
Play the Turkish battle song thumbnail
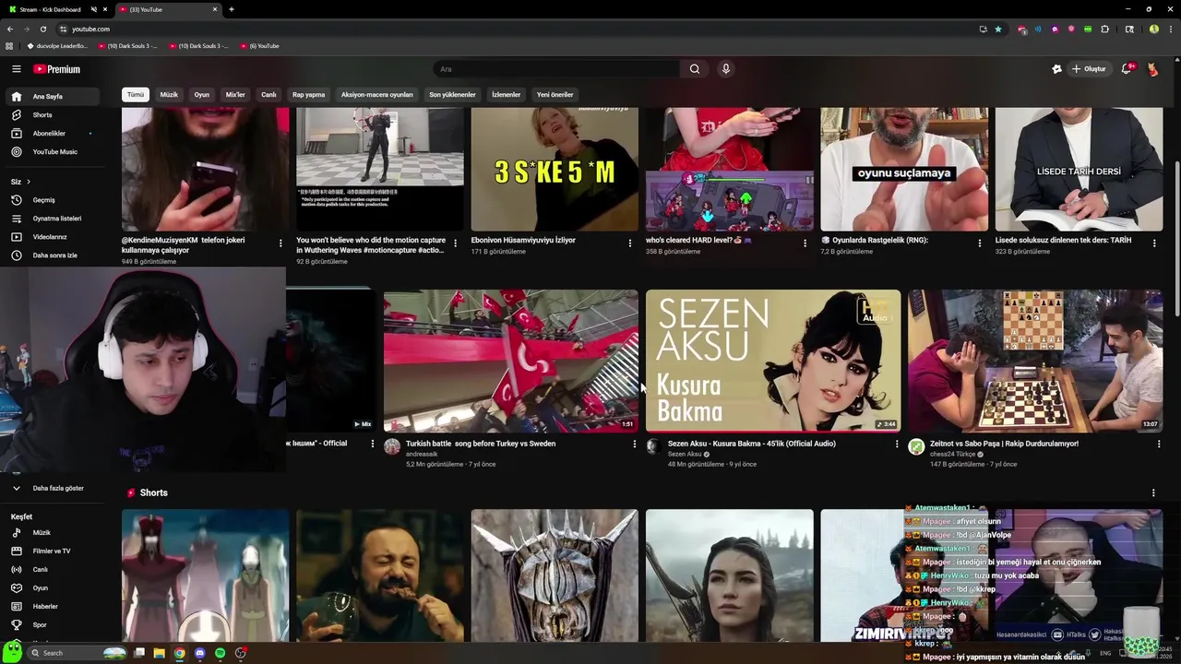pos(511,361)
